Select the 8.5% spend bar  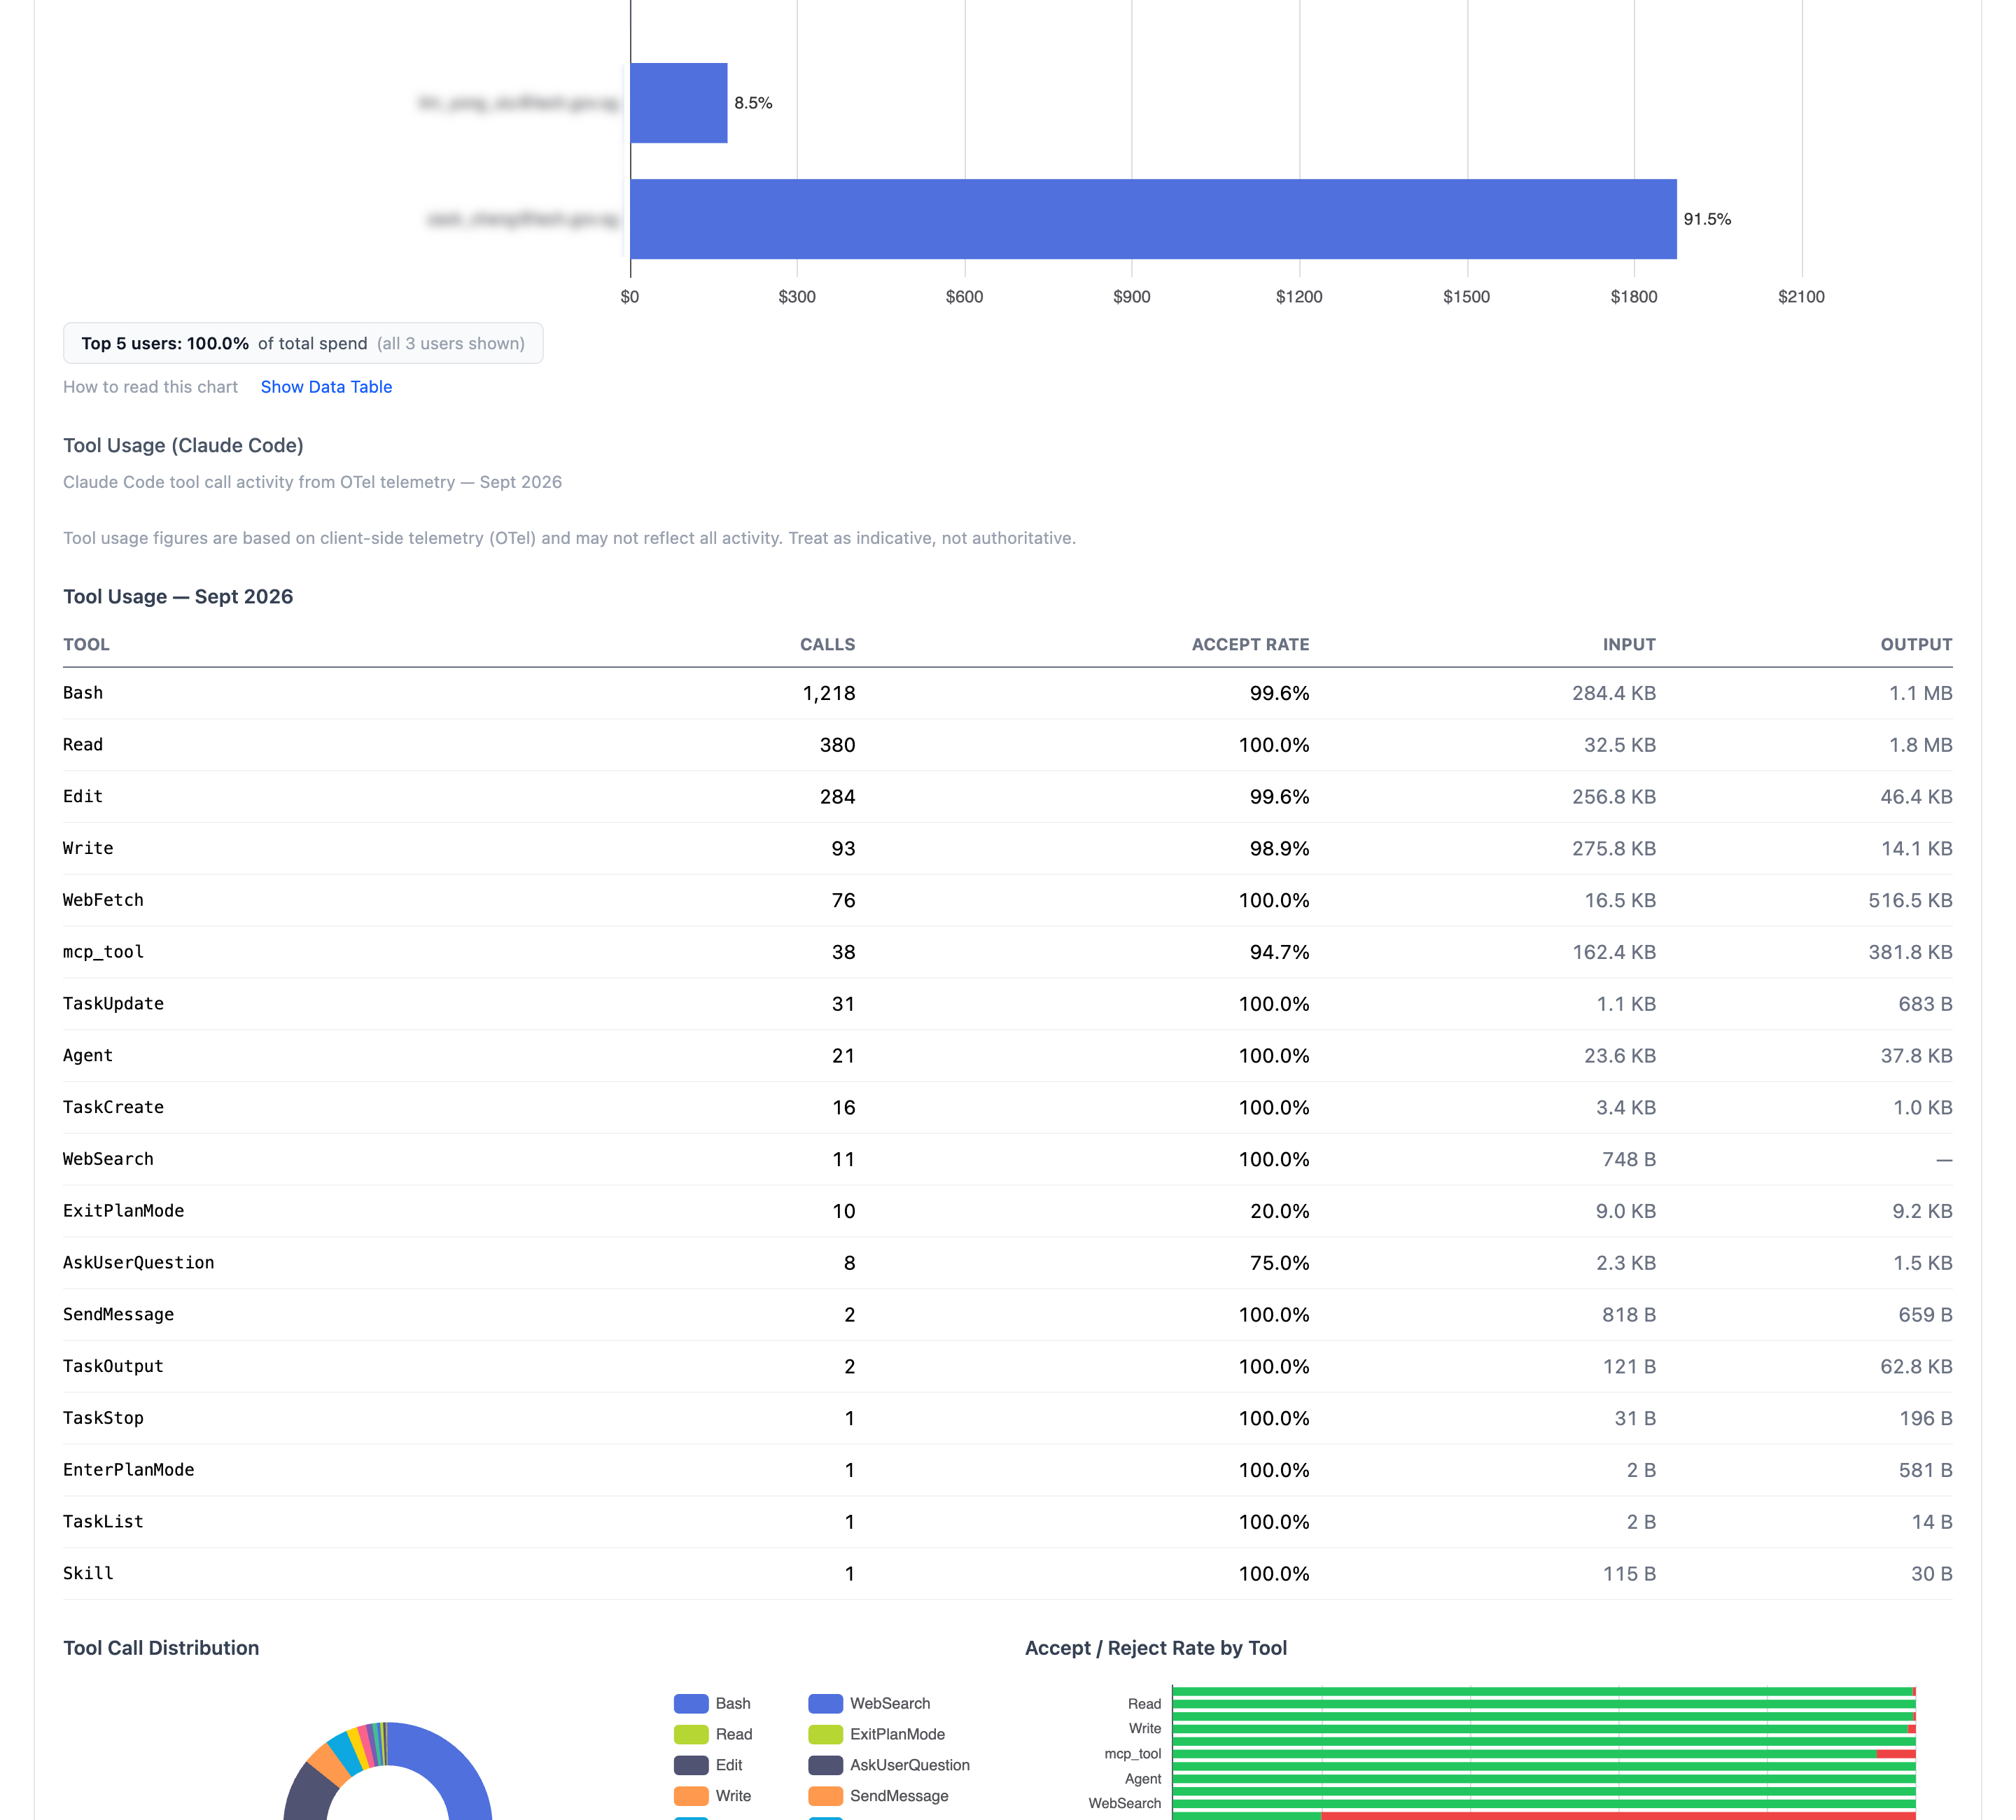[x=679, y=103]
